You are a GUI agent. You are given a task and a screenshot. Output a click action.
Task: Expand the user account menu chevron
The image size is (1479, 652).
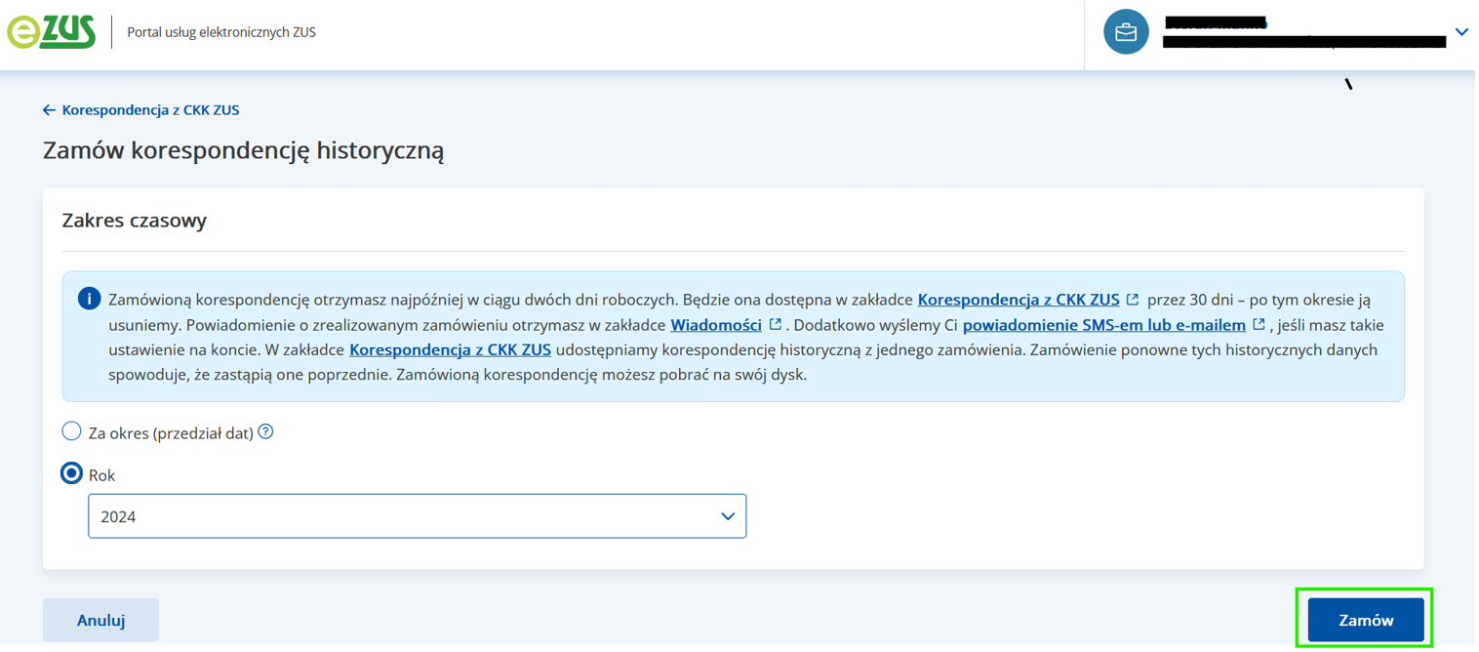[1460, 32]
